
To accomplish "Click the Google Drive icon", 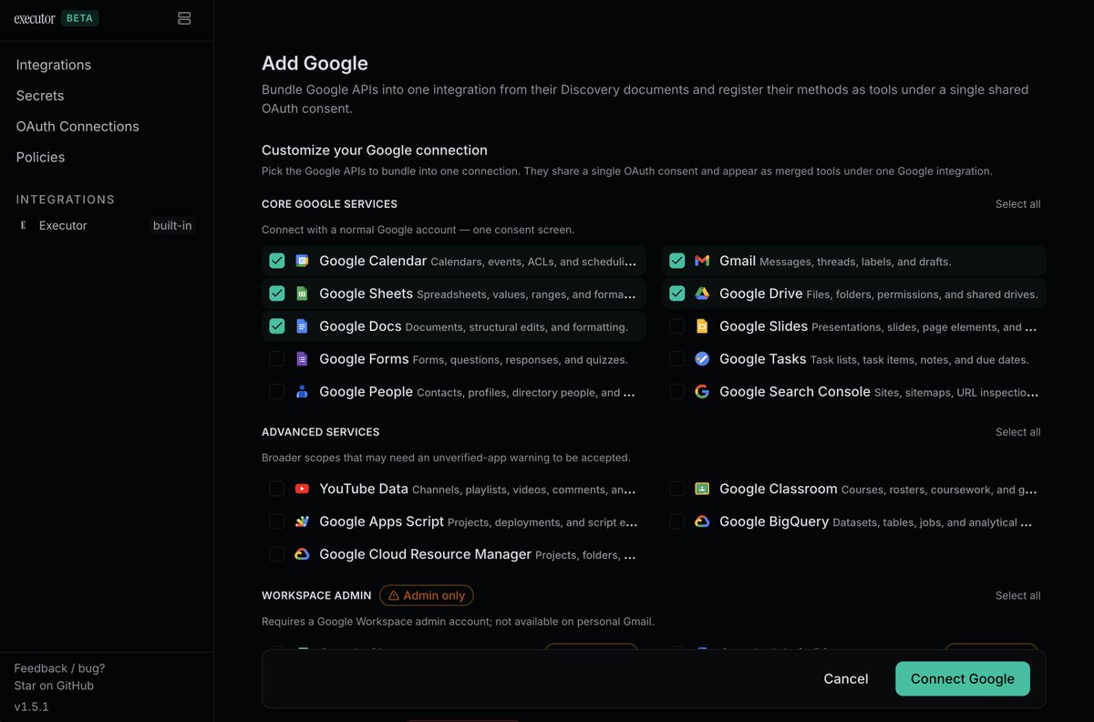I will click(x=702, y=294).
